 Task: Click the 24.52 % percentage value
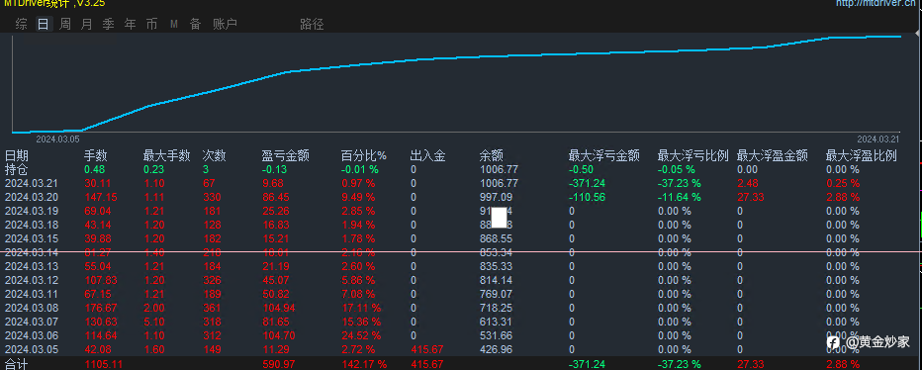point(361,335)
